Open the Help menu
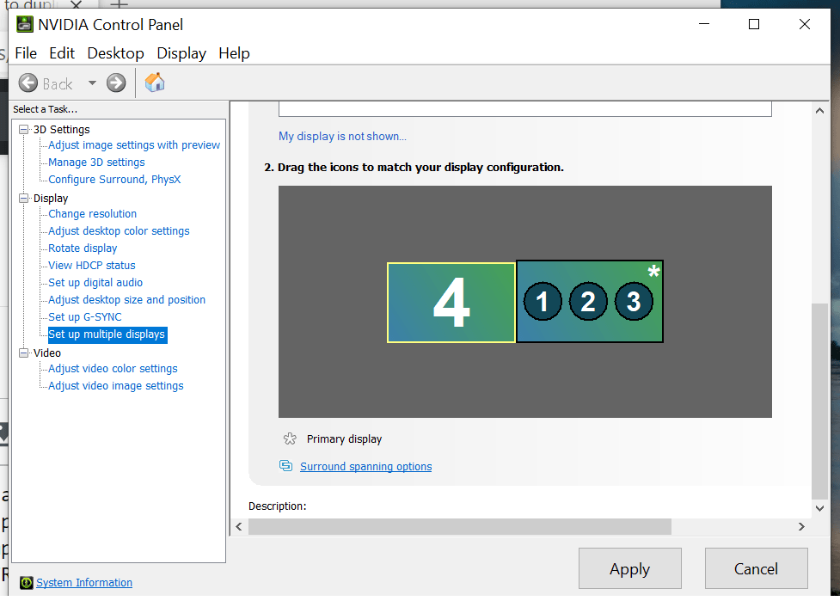Screen dimensions: 840x601 [234, 53]
